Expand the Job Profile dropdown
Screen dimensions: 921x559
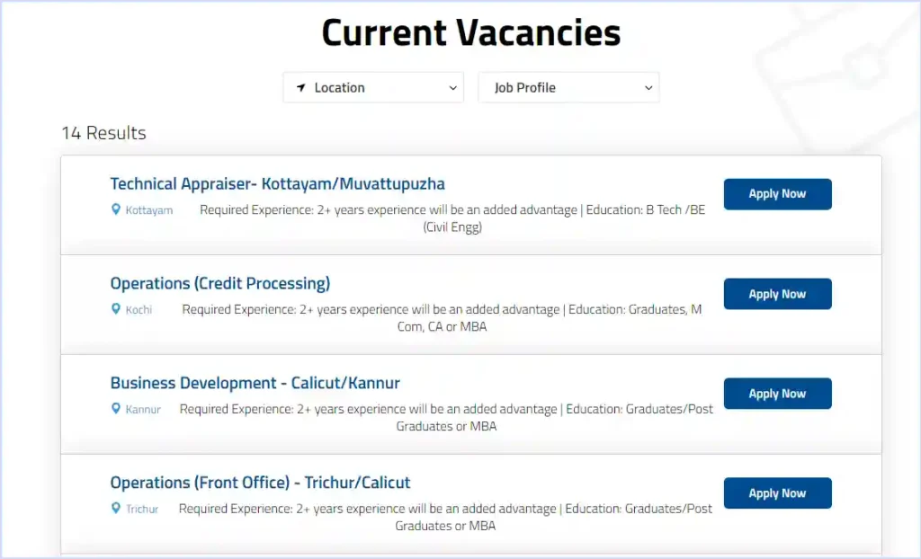pos(568,88)
